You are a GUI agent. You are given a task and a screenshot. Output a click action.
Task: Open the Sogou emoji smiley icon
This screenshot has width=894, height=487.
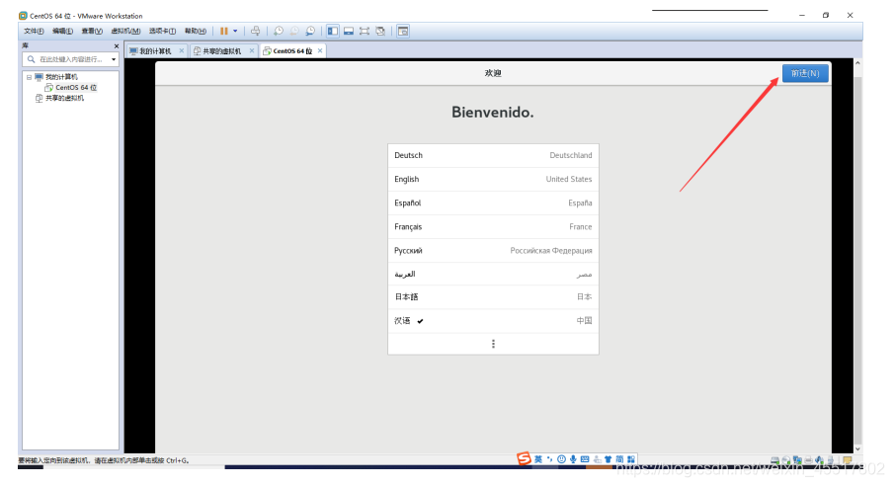click(x=562, y=459)
